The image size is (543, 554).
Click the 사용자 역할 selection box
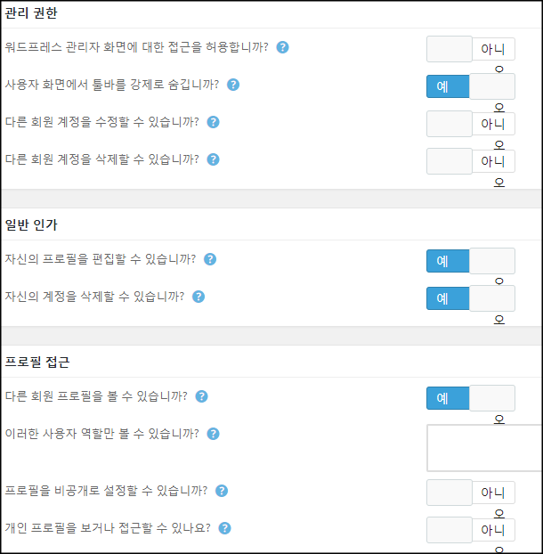coord(484,448)
